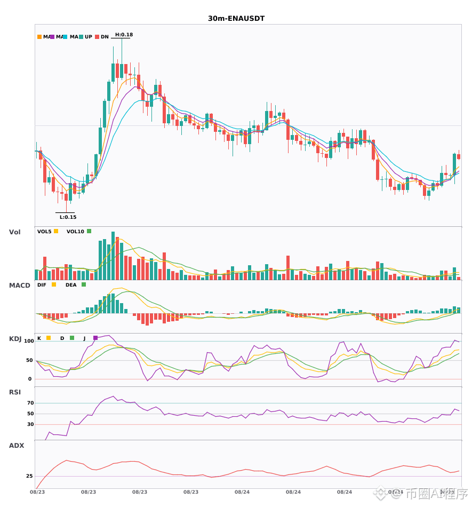Click the KDJ 0 axis value
Screen dimensions: 472x507
click(30, 379)
